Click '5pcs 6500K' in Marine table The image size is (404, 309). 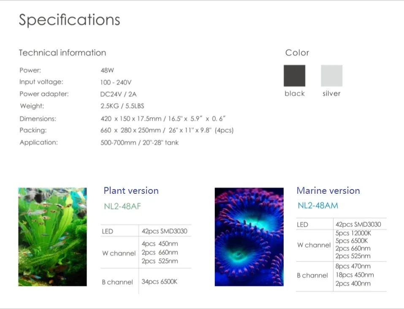coord(351,241)
